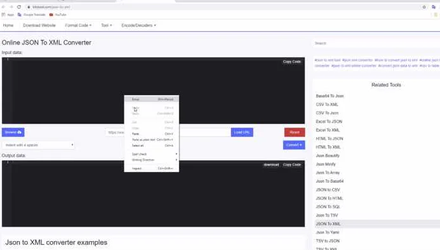Open the YouTube bookmark

(x=58, y=15)
